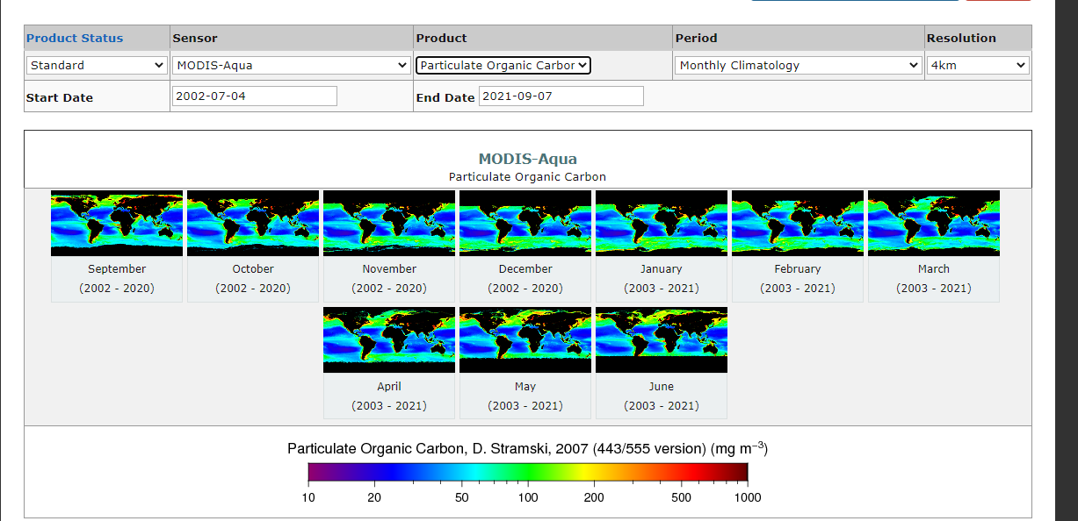View the May climatology map thumbnail
The width and height of the screenshot is (1078, 521).
(525, 339)
